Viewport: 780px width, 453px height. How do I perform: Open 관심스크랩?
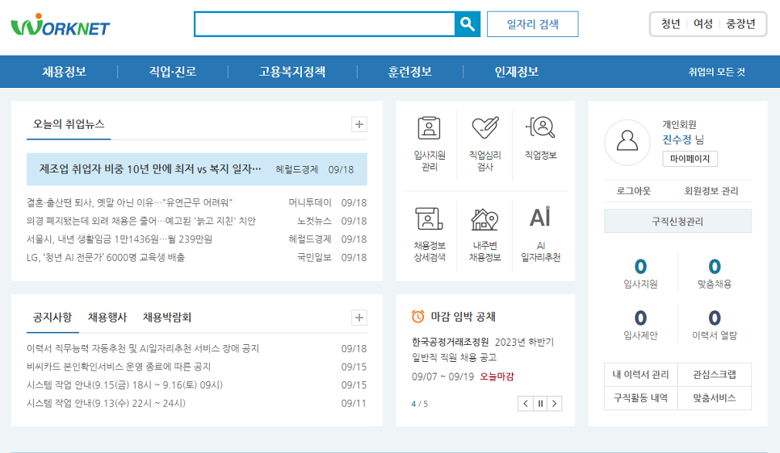[715, 375]
